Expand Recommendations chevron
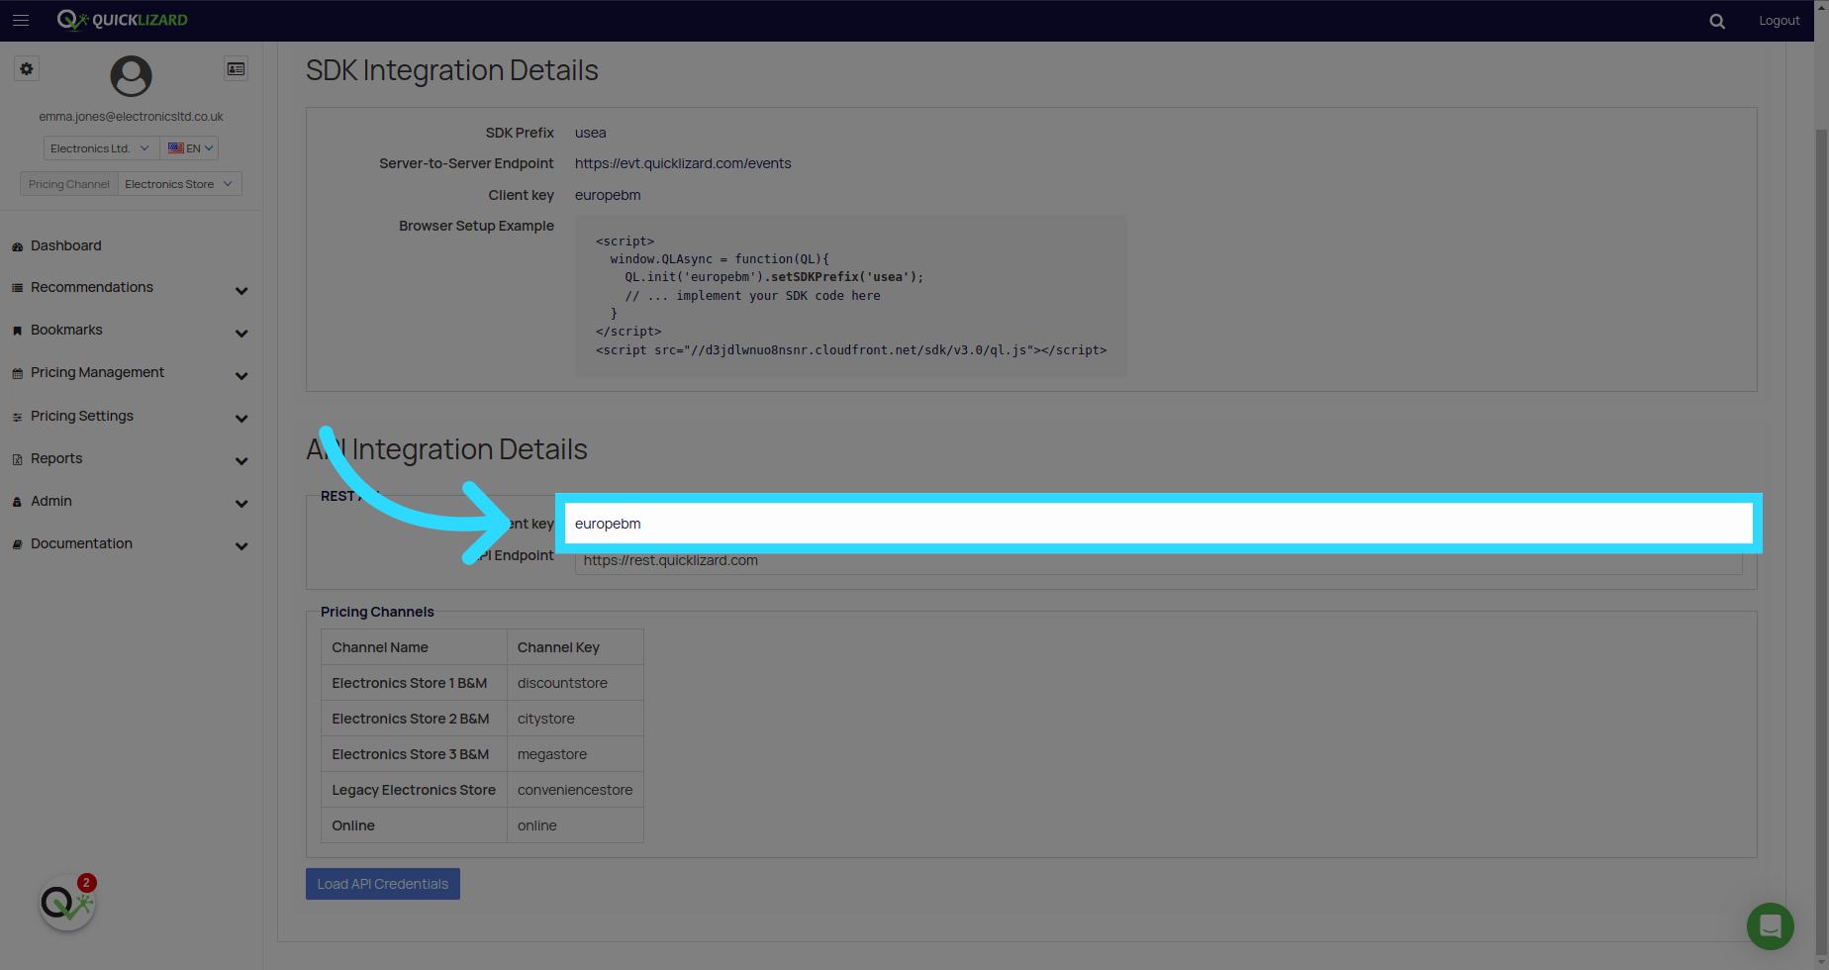This screenshot has width=1829, height=970. [241, 291]
